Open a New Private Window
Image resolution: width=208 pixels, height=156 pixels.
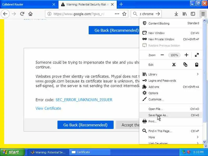point(171,39)
